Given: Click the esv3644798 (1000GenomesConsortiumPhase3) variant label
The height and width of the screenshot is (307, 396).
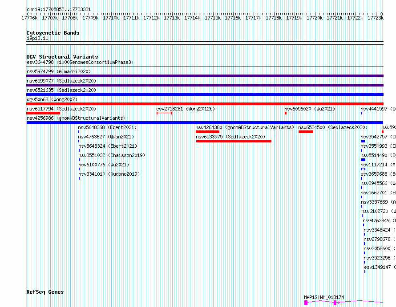Looking at the screenshot, I should point(80,62).
